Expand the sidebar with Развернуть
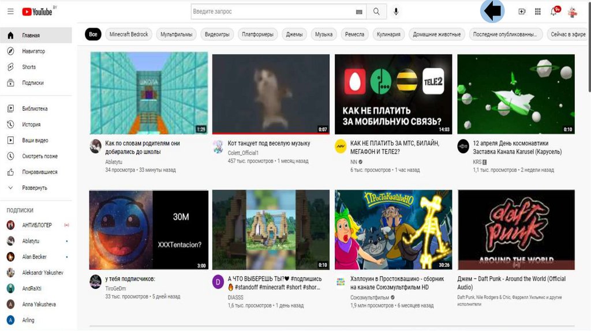 (x=34, y=188)
